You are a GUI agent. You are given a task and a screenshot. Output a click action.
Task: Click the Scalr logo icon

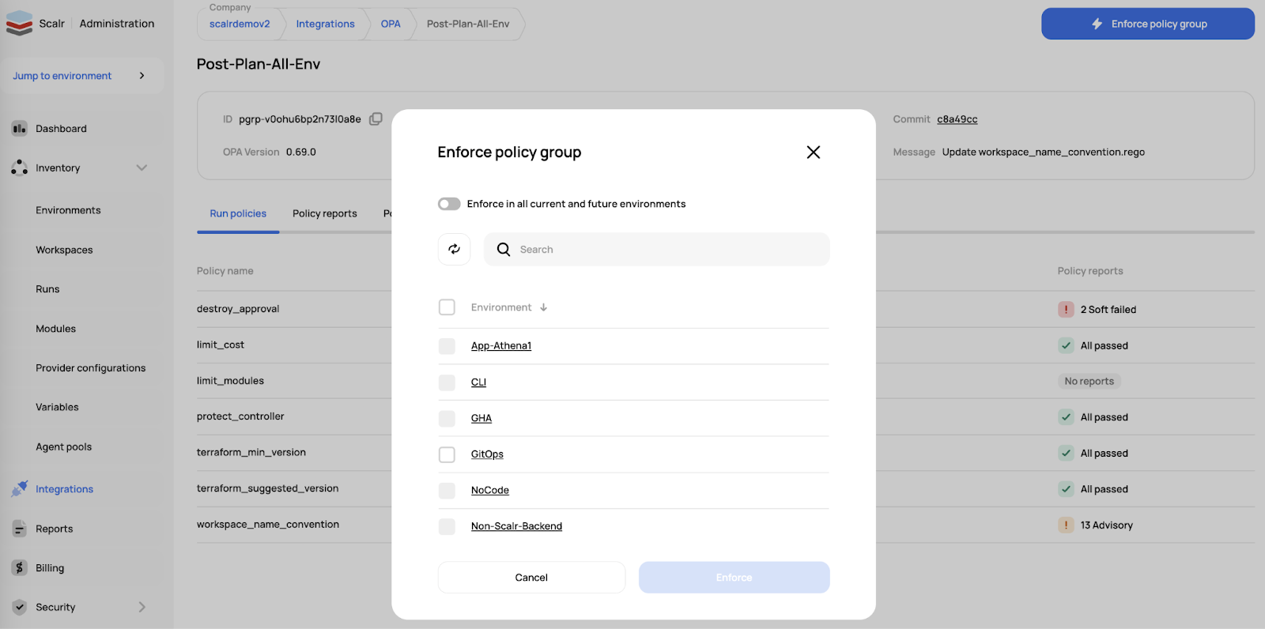pyautogui.click(x=19, y=23)
